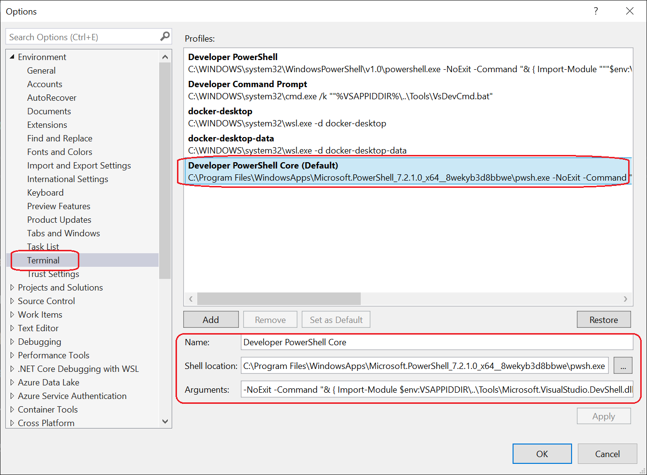Browse shell location using the ellipsis button
This screenshot has width=647, height=475.
pyautogui.click(x=623, y=366)
